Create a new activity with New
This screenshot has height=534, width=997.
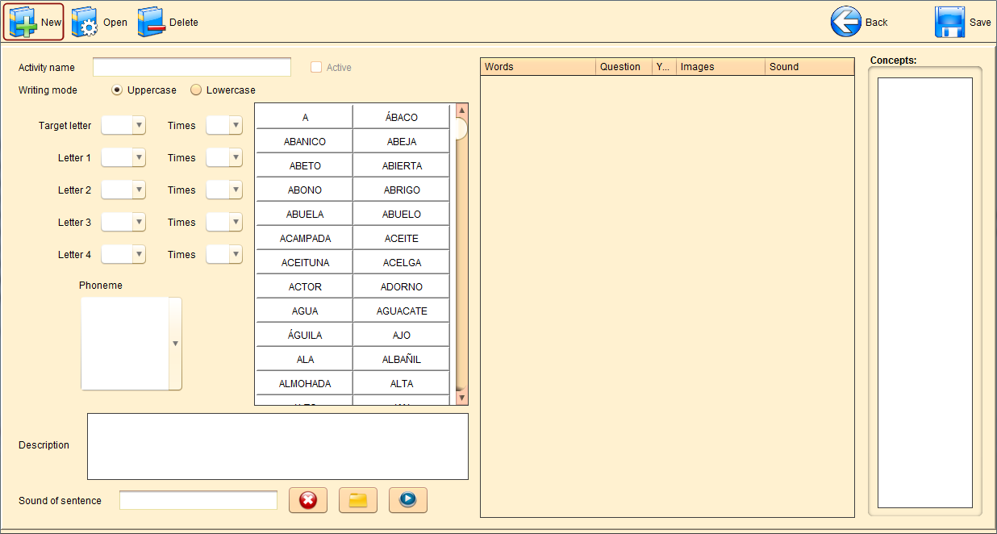tap(34, 22)
